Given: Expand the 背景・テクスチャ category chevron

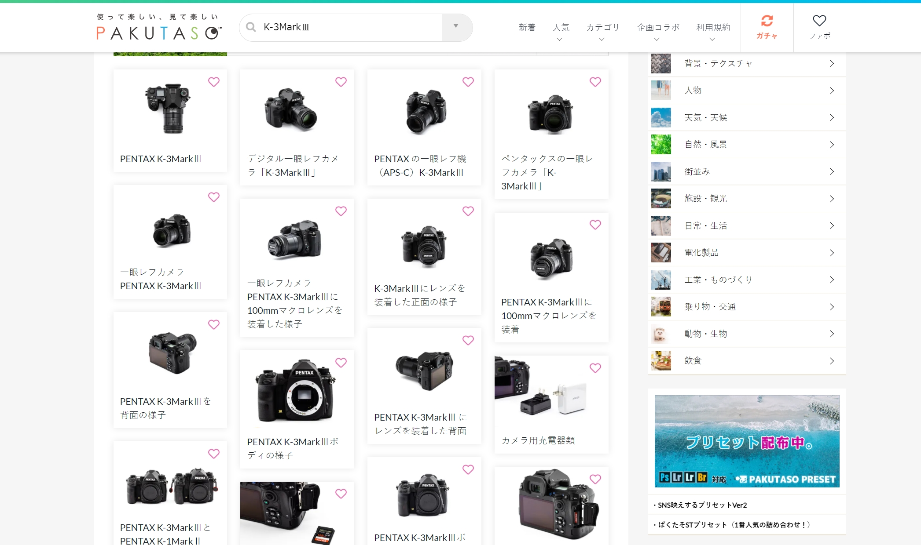Looking at the screenshot, I should pos(832,64).
